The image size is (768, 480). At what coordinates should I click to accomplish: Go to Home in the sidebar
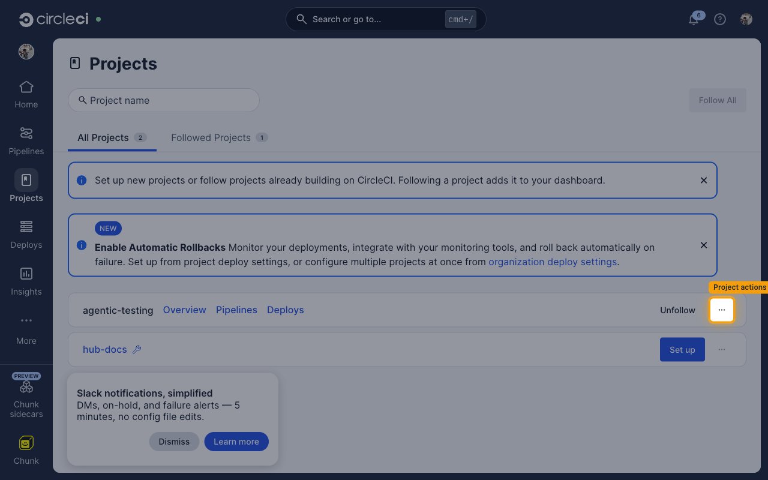click(26, 95)
